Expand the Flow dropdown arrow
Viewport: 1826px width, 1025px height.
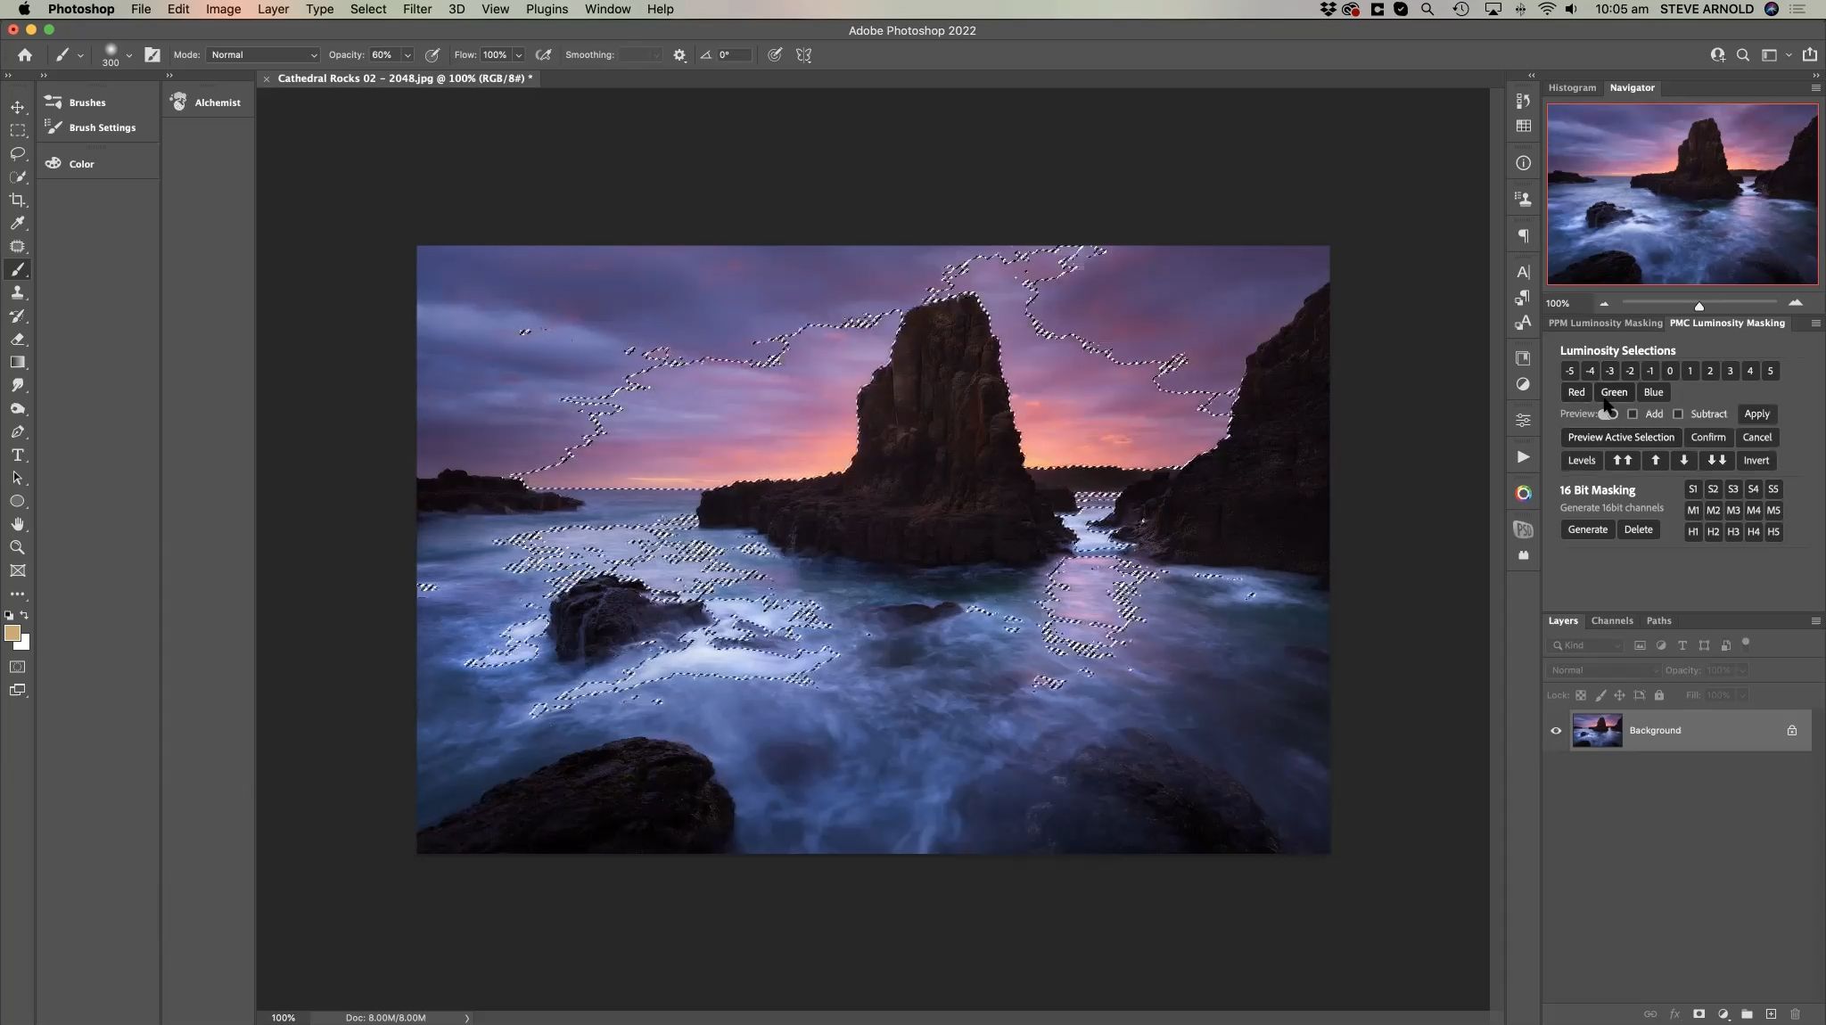518,55
